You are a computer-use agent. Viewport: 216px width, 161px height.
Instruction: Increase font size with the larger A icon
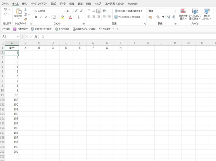pos(76,11)
